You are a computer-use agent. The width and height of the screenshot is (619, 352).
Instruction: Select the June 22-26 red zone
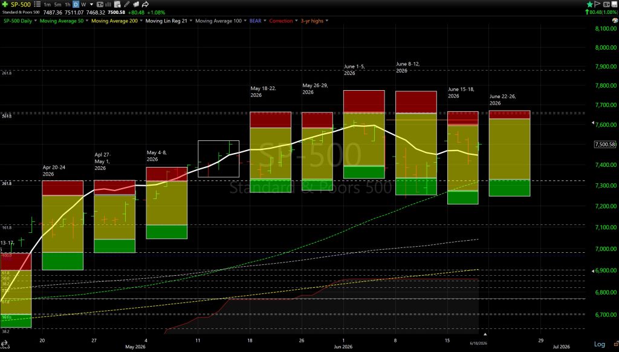click(x=509, y=115)
